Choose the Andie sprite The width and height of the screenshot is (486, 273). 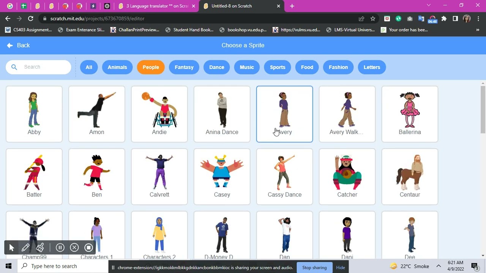click(x=159, y=114)
